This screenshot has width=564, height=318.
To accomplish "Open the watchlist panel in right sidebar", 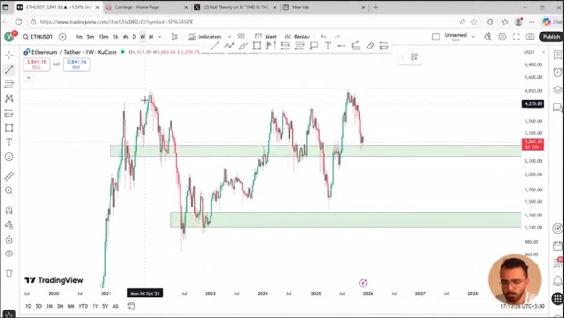I will pos(557,55).
